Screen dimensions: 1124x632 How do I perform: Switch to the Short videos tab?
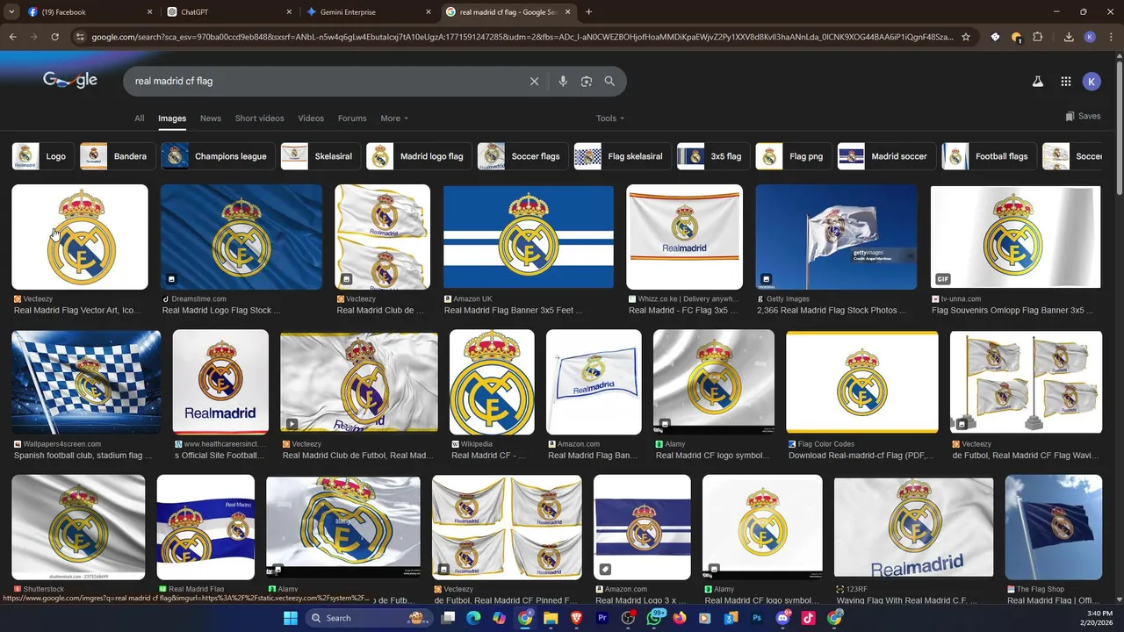click(x=259, y=118)
